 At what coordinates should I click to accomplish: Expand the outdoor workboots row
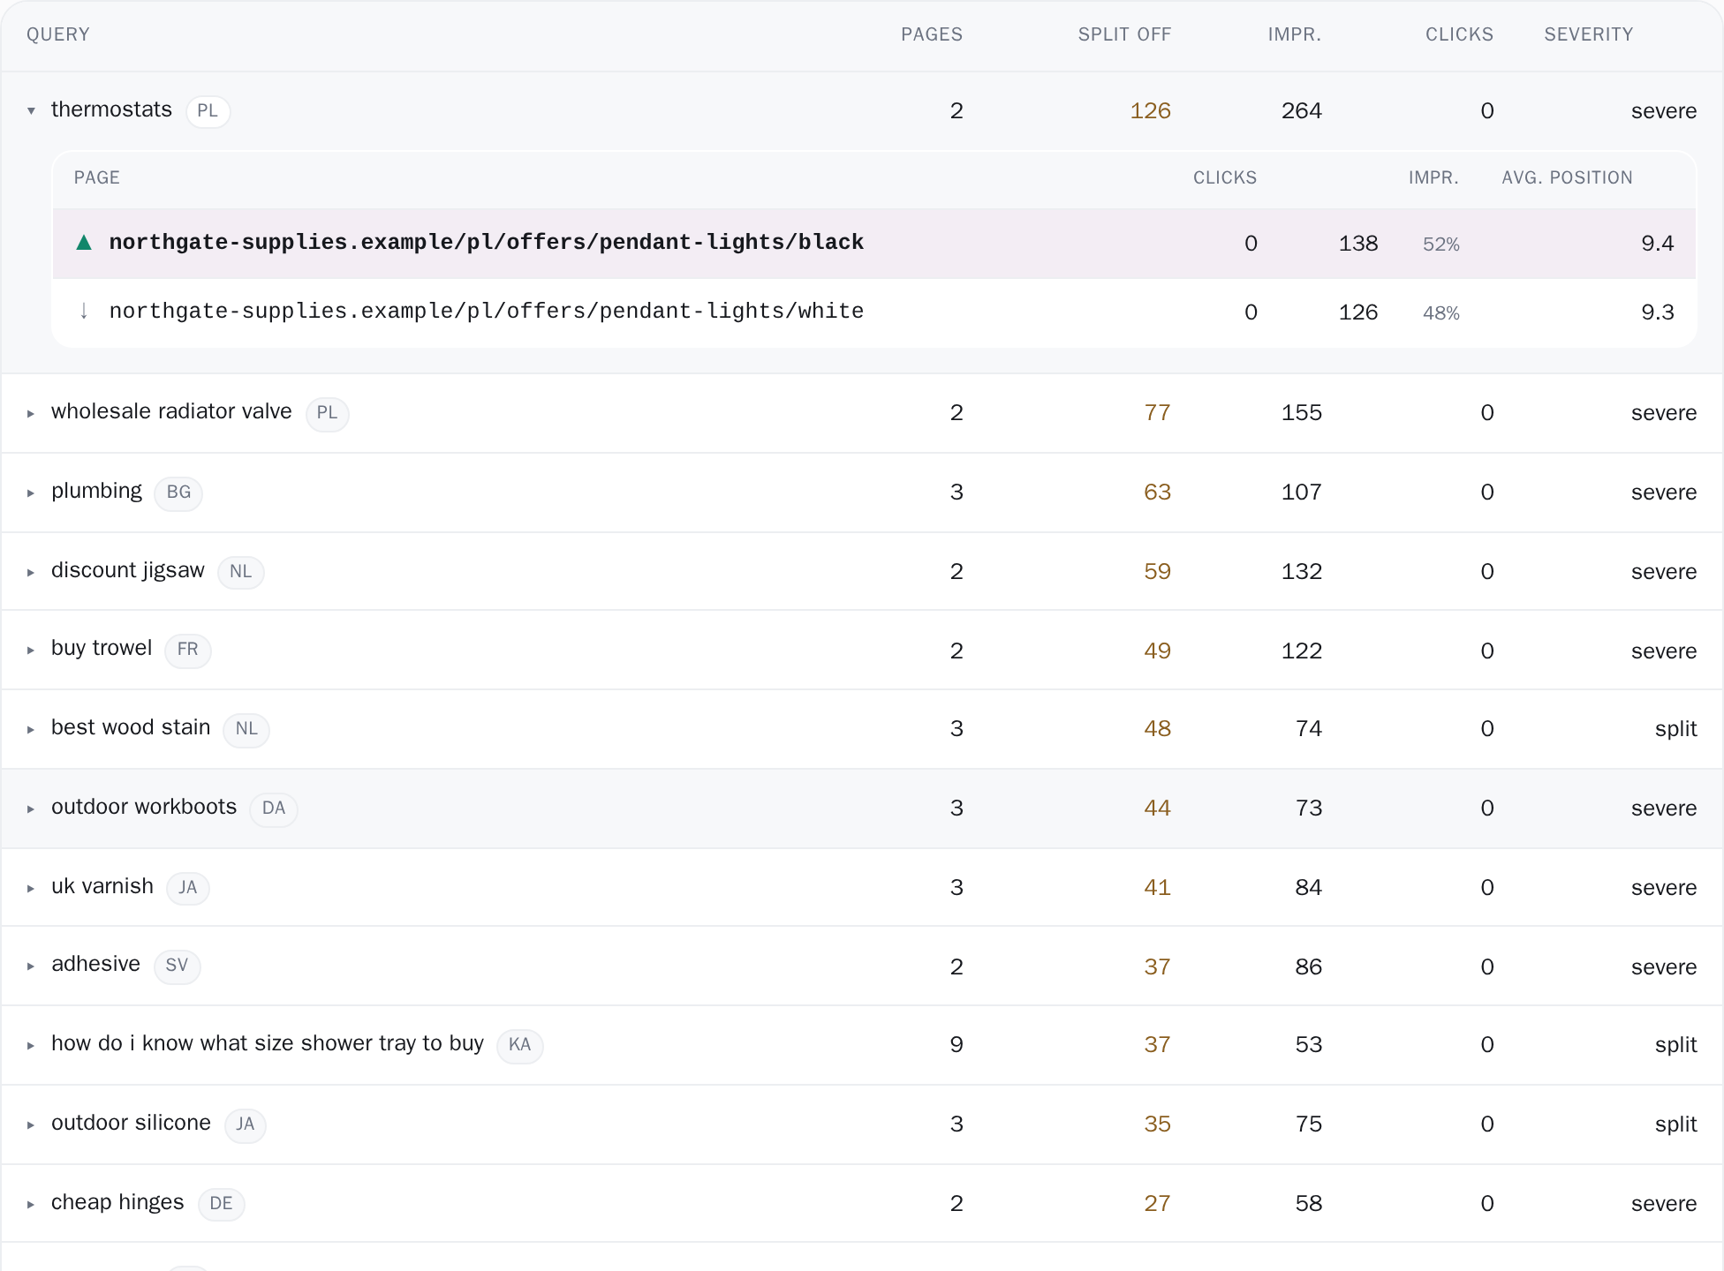pyautogui.click(x=31, y=808)
